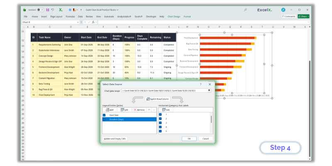
Task: Open the Page Layout tab
Action: click(x=56, y=16)
